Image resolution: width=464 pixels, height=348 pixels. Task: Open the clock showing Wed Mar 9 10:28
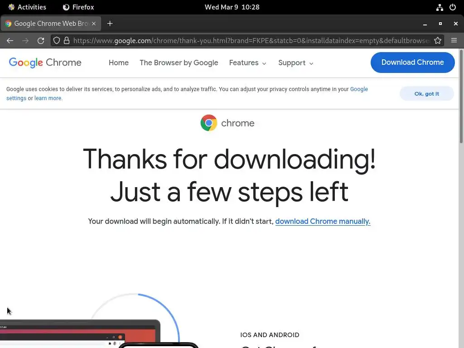point(232,7)
